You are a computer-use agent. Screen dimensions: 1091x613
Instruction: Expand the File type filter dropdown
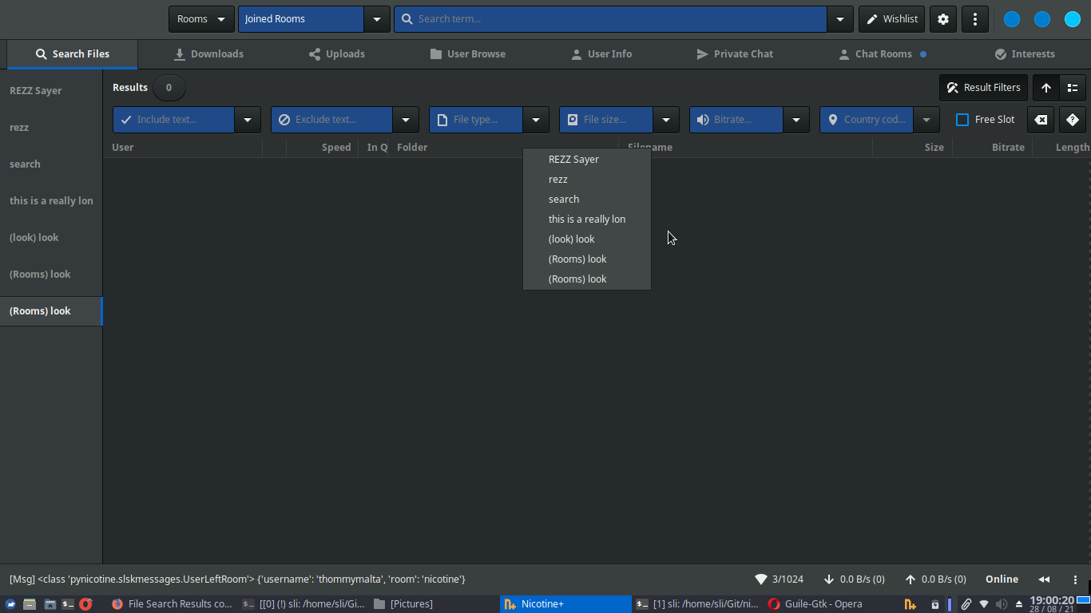pyautogui.click(x=535, y=119)
